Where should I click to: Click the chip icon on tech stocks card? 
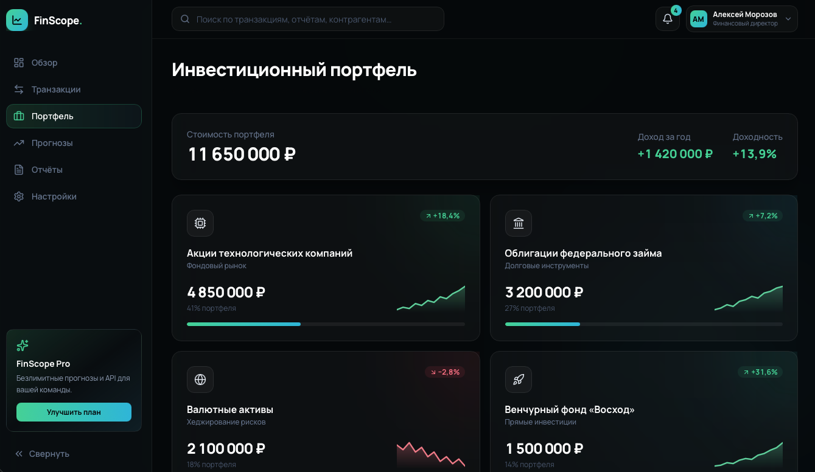point(200,223)
